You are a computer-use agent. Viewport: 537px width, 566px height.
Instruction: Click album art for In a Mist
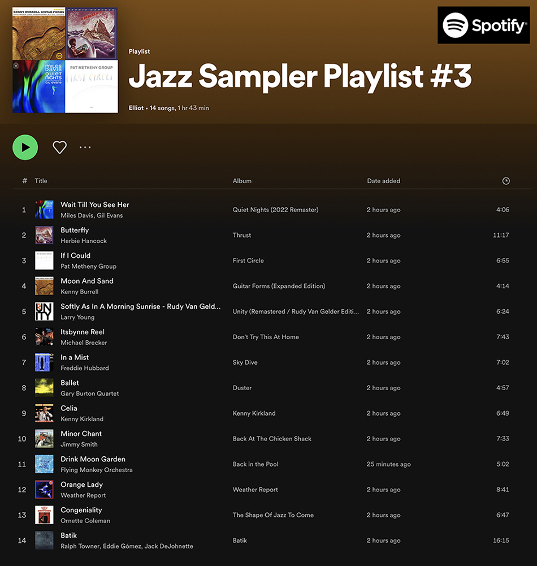(44, 362)
